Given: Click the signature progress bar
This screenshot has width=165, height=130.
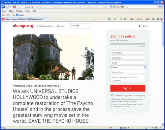Looking at the screenshot, I should pyautogui.click(x=128, y=44).
